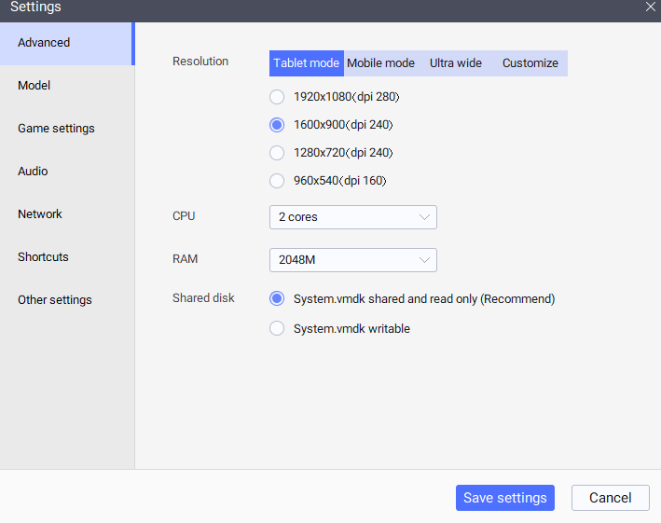Screen dimensions: 661x523
Task: Open Game settings in the sidebar
Action: click(x=67, y=129)
